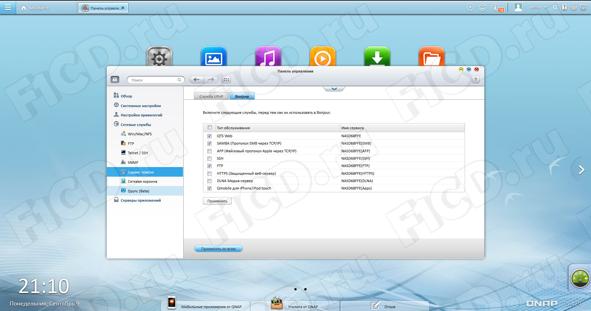
Task: Open the search magnifier in top bar
Action: [555, 7]
